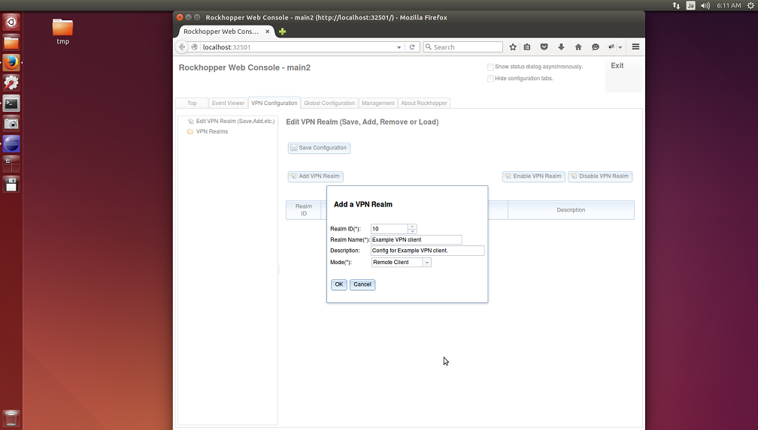
Task: Increase Realm ID using the up spinner arrow
Action: (411, 227)
